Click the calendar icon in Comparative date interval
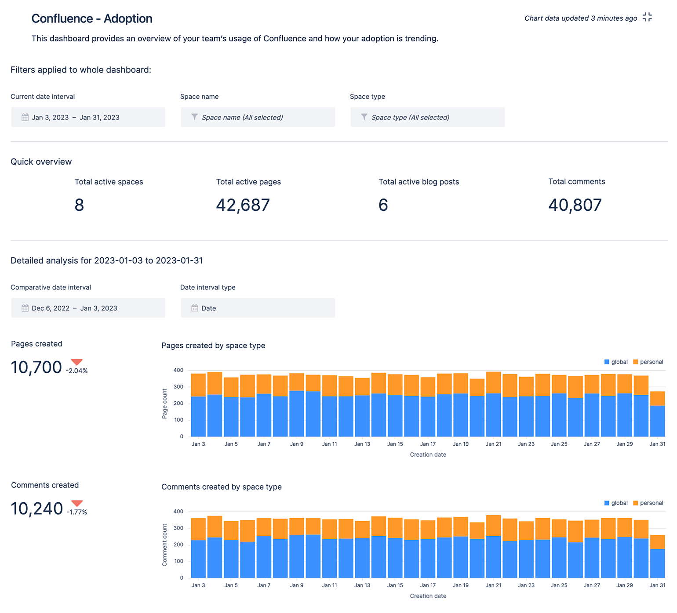This screenshot has height=613, width=677. (25, 308)
